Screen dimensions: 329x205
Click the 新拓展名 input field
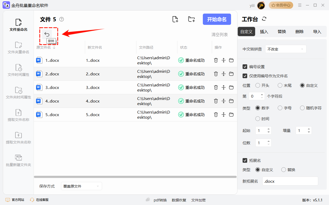tap(290, 181)
